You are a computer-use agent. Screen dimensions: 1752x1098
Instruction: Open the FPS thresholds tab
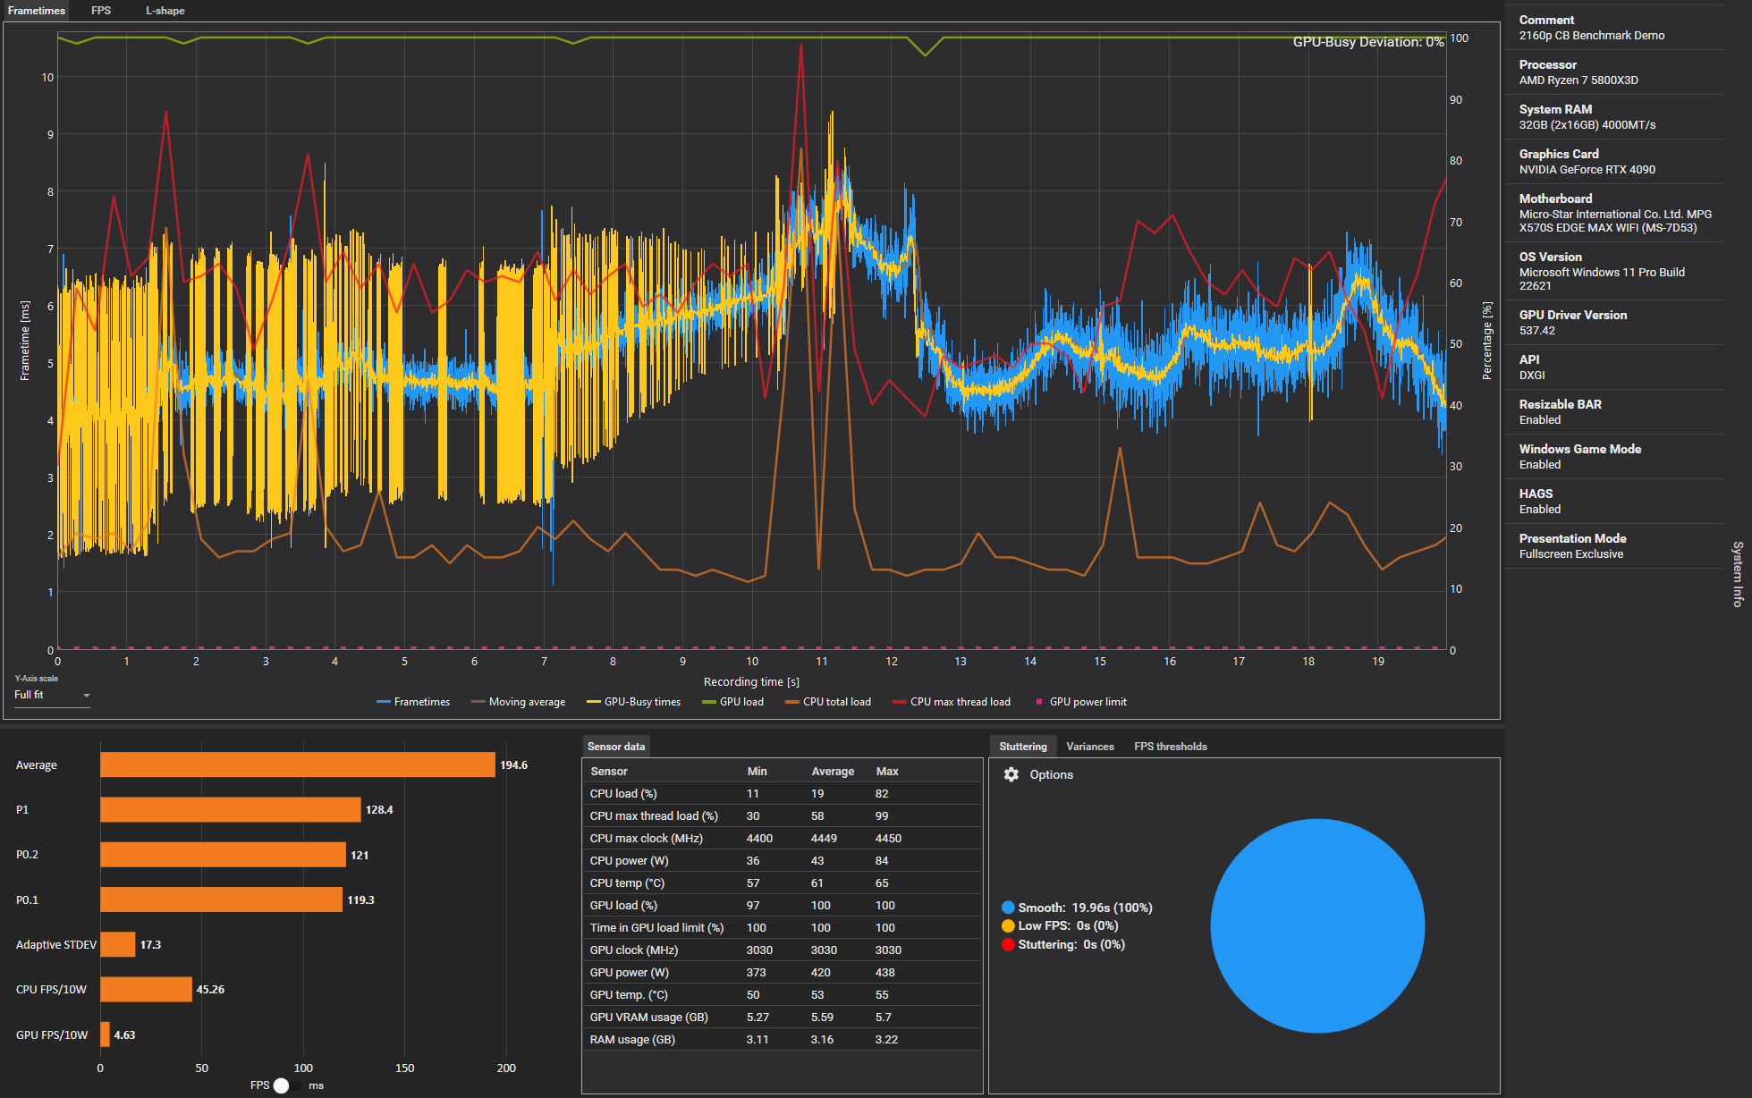[1170, 747]
